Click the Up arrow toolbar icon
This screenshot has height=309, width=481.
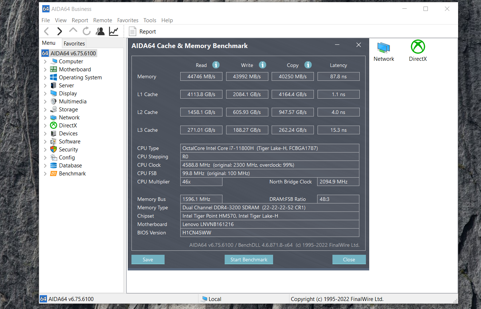(73, 31)
